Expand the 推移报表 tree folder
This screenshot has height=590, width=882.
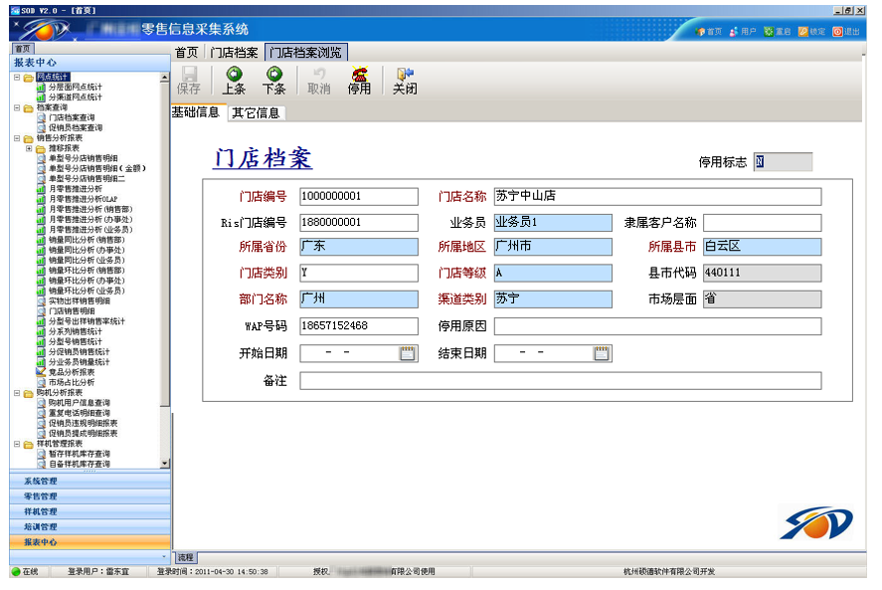click(29, 148)
